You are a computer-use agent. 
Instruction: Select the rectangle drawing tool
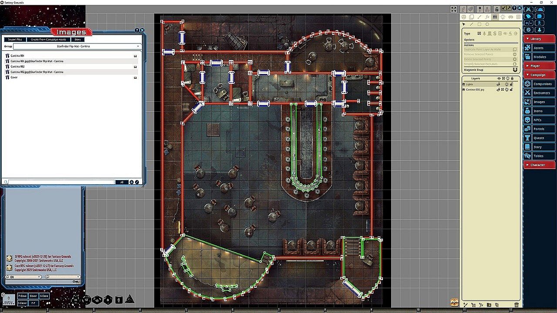tap(480, 24)
